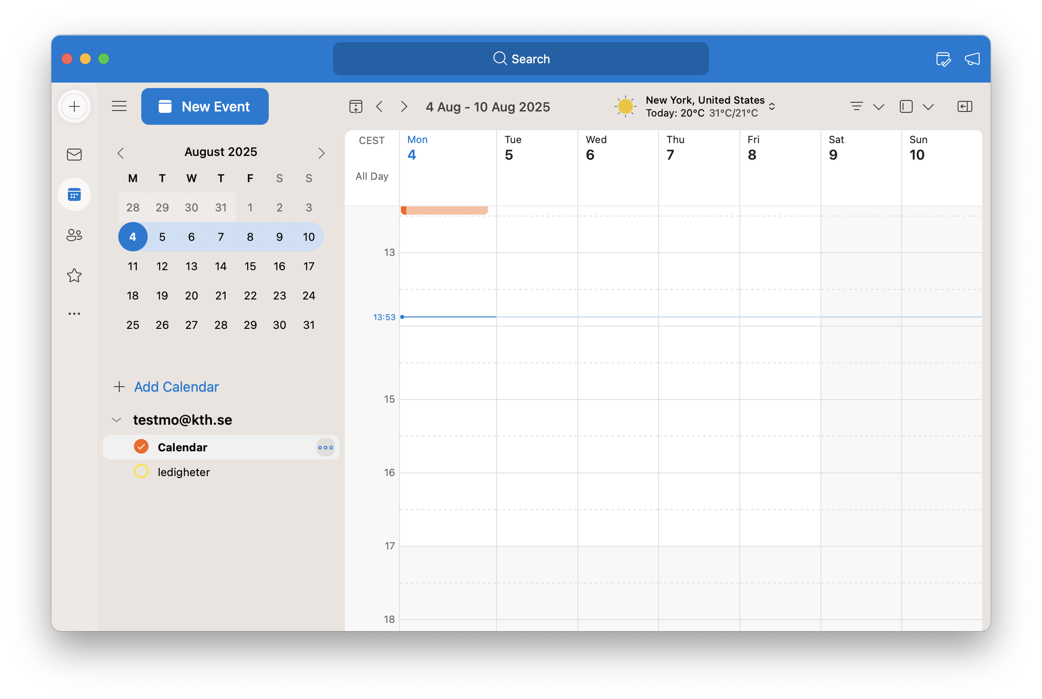
Task: Collapse the testmo@kth.se account
Action: pyautogui.click(x=116, y=420)
